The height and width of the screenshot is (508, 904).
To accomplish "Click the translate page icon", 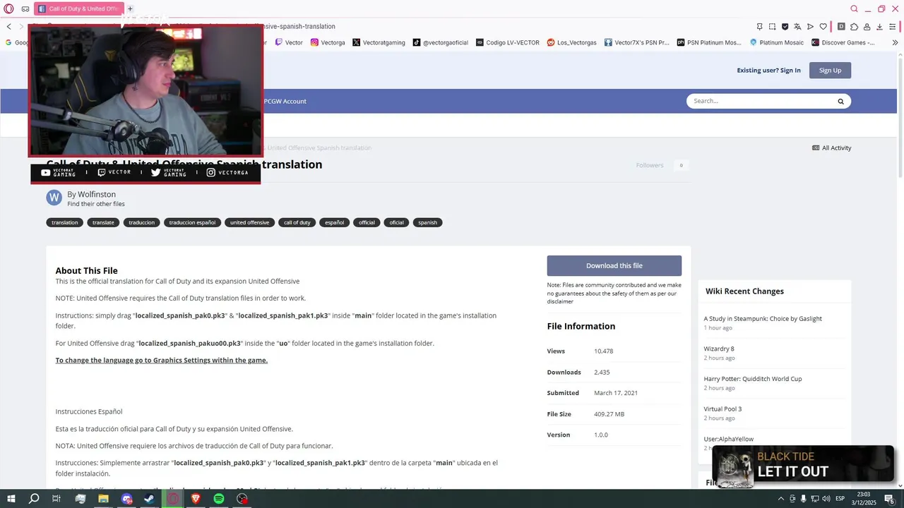I will coord(797,27).
